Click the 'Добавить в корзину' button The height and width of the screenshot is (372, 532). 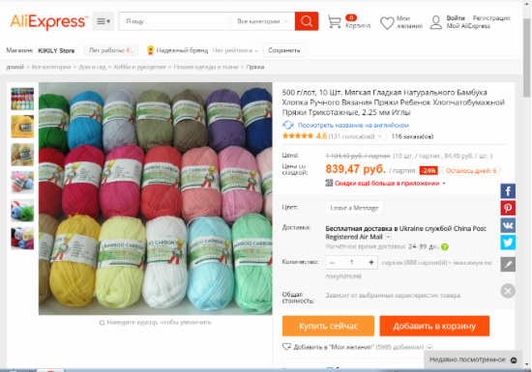(434, 326)
